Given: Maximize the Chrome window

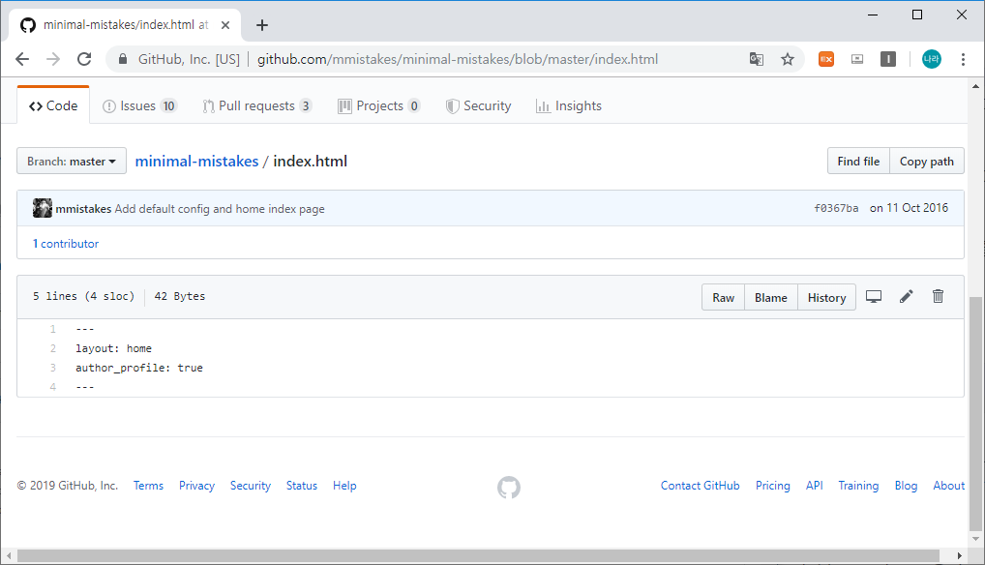Looking at the screenshot, I should pos(917,15).
